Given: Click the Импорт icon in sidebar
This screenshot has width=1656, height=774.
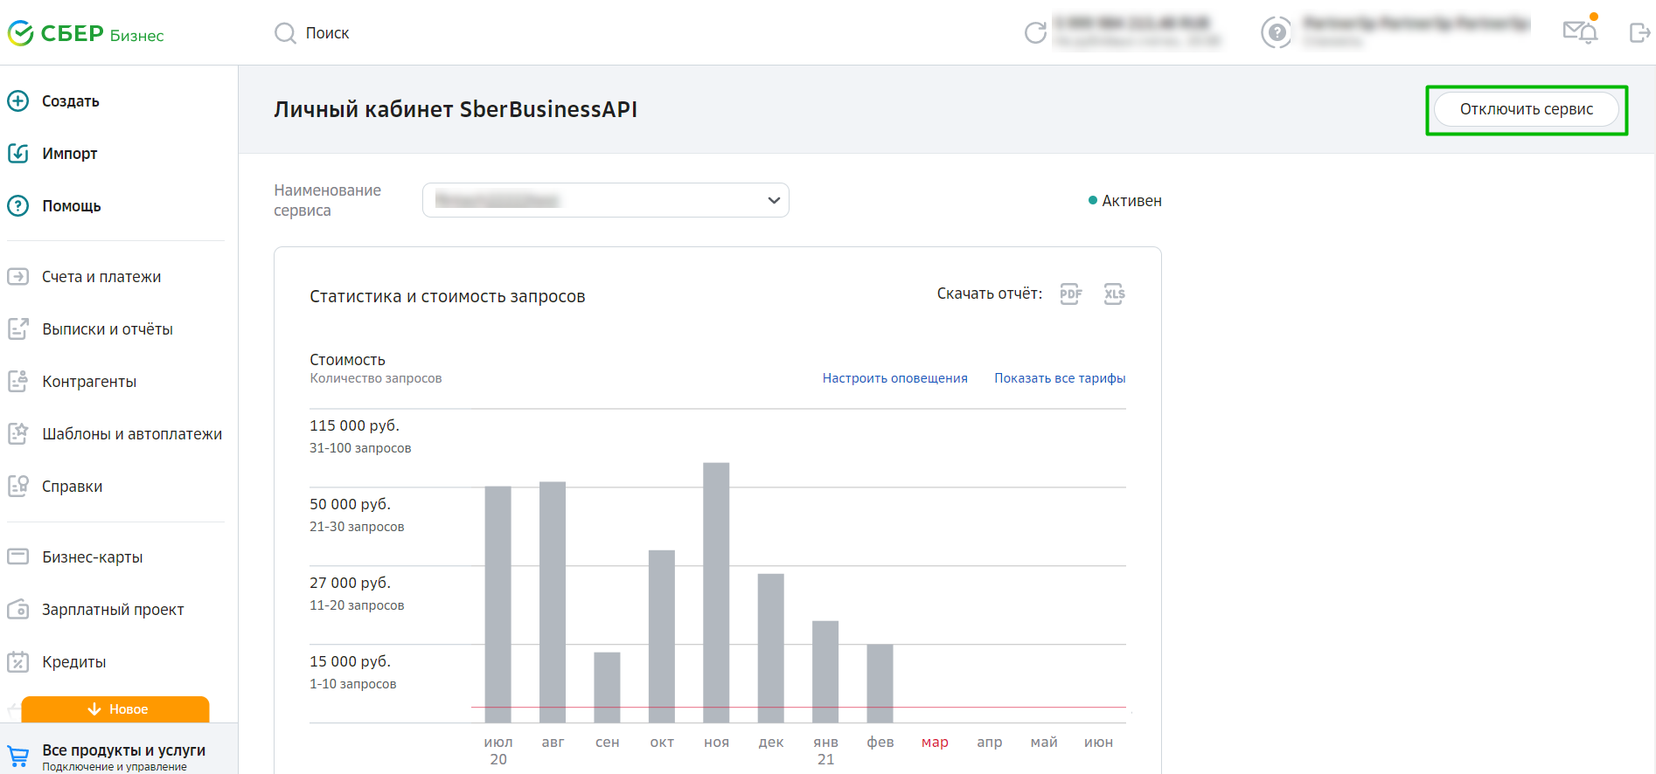Looking at the screenshot, I should (18, 154).
